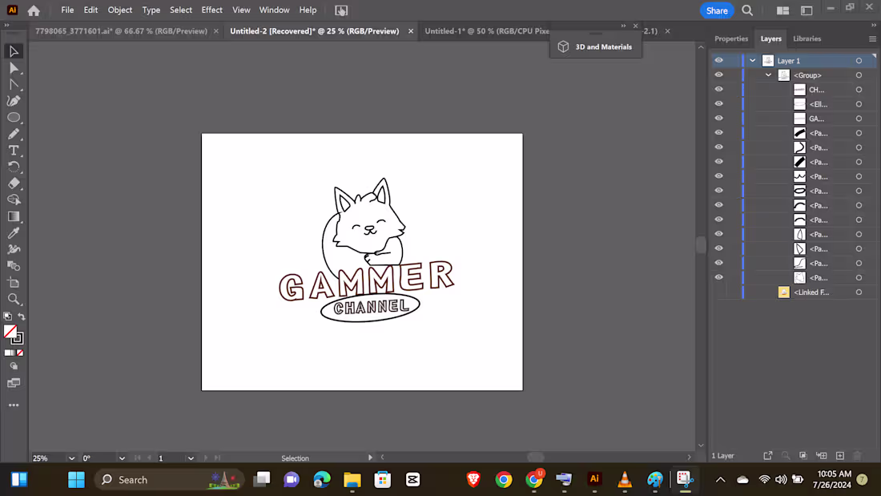Image resolution: width=881 pixels, height=496 pixels.
Task: Select the Pencil tool
Action: pyautogui.click(x=14, y=134)
